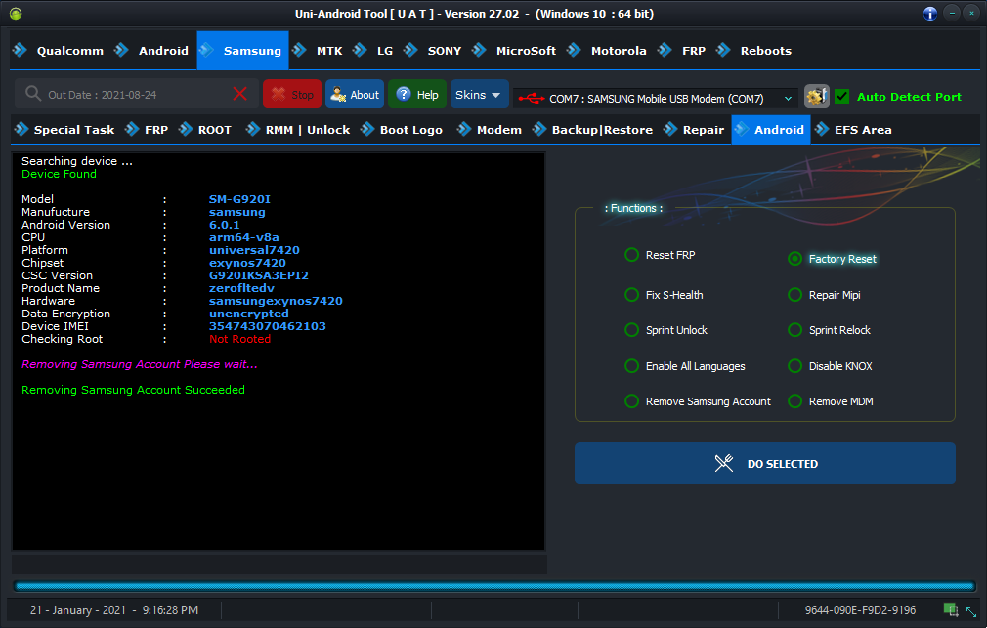Click the red USB connector icon
Viewport: 987px width, 628px height.
[x=532, y=99]
